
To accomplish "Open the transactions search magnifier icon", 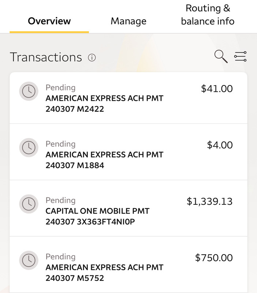I will coord(221,56).
